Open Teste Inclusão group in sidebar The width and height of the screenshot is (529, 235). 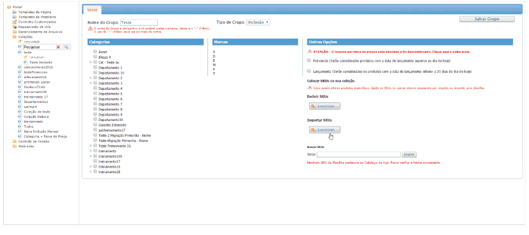tap(40, 62)
